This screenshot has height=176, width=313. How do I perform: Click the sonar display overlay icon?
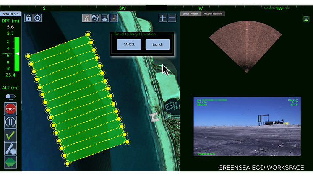click(104, 18)
